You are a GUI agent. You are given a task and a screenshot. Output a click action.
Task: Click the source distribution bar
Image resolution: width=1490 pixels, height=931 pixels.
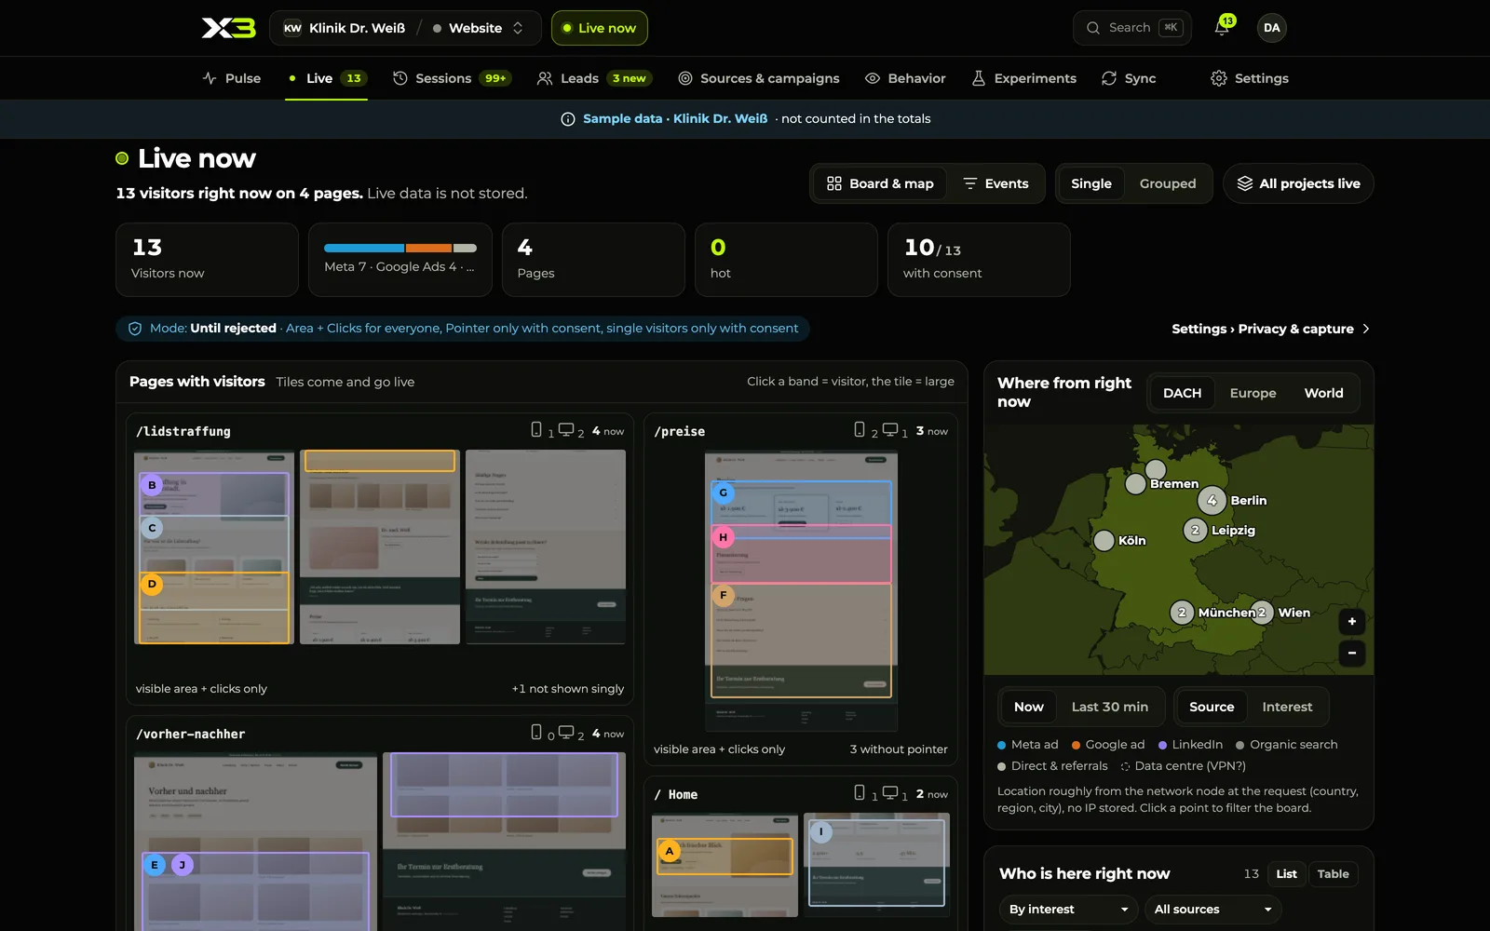400,248
